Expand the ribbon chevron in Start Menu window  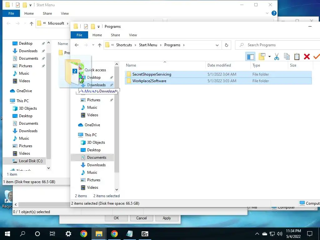click(267, 13)
